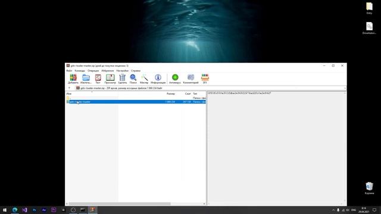This screenshot has width=381, height=214.
Task: Switch to WinRAR in the taskbar
Action: tap(93, 210)
